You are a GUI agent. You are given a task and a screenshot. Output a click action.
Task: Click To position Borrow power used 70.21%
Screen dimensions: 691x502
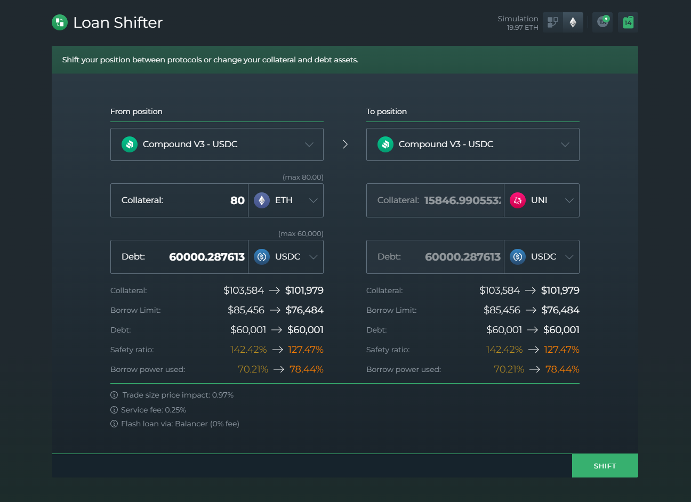[509, 369]
